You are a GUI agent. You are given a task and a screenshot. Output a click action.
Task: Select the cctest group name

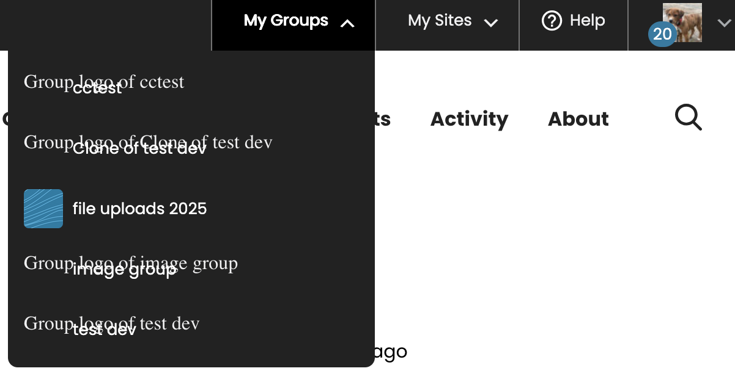tap(97, 89)
